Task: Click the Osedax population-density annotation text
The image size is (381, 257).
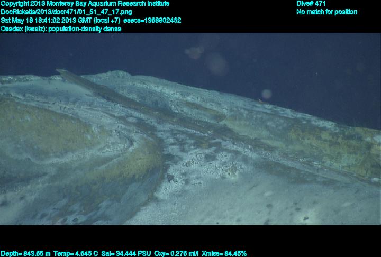Action: tap(61, 29)
